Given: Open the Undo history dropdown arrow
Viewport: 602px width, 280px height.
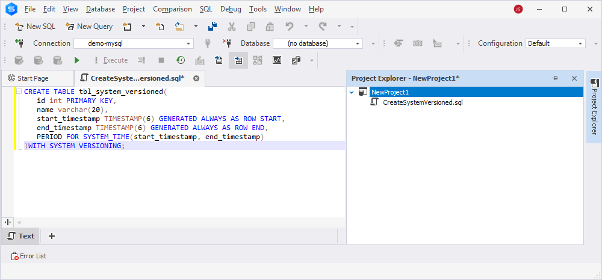Looking at the screenshot, I should coord(306,26).
